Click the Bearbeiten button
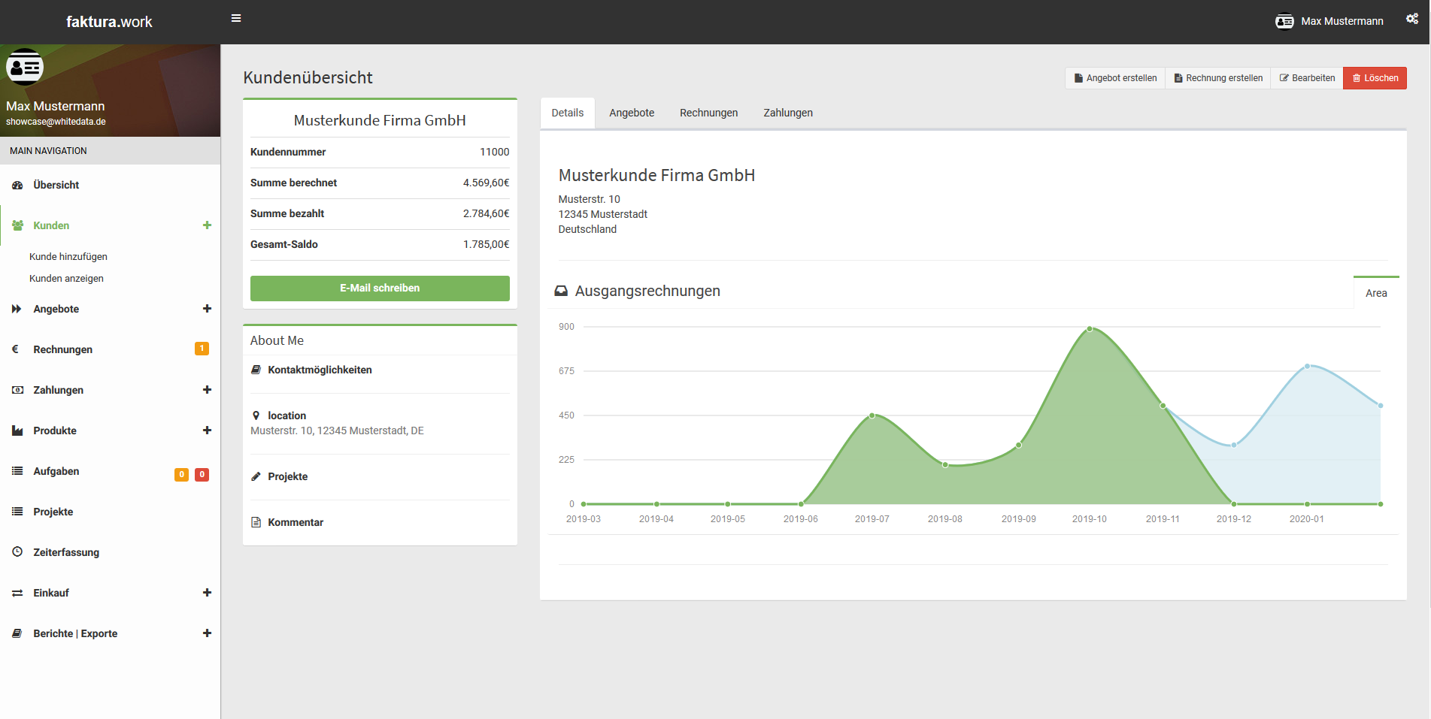 click(1307, 78)
